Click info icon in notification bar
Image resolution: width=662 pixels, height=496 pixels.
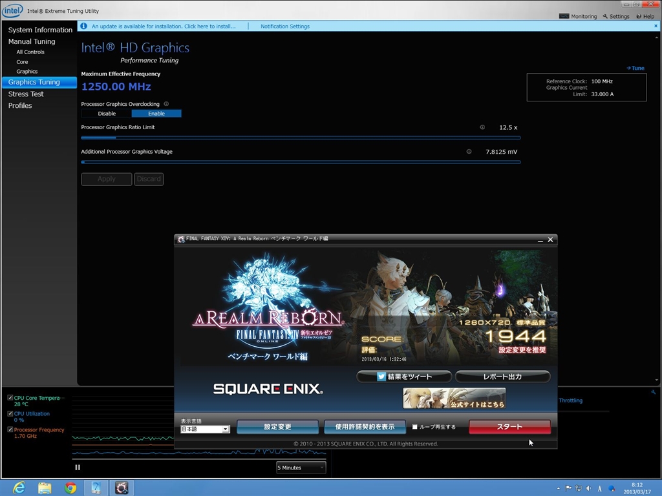click(x=83, y=26)
